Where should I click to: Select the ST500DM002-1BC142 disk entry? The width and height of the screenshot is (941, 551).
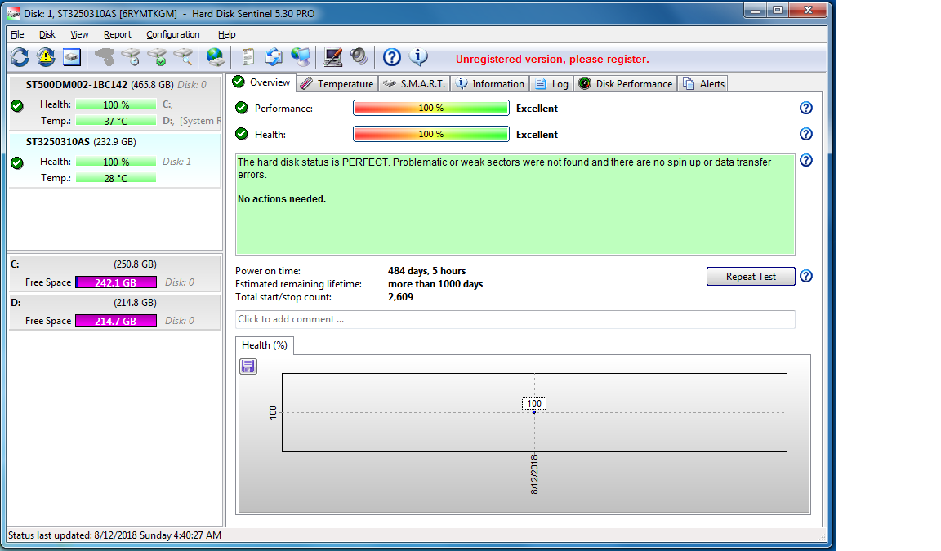114,102
